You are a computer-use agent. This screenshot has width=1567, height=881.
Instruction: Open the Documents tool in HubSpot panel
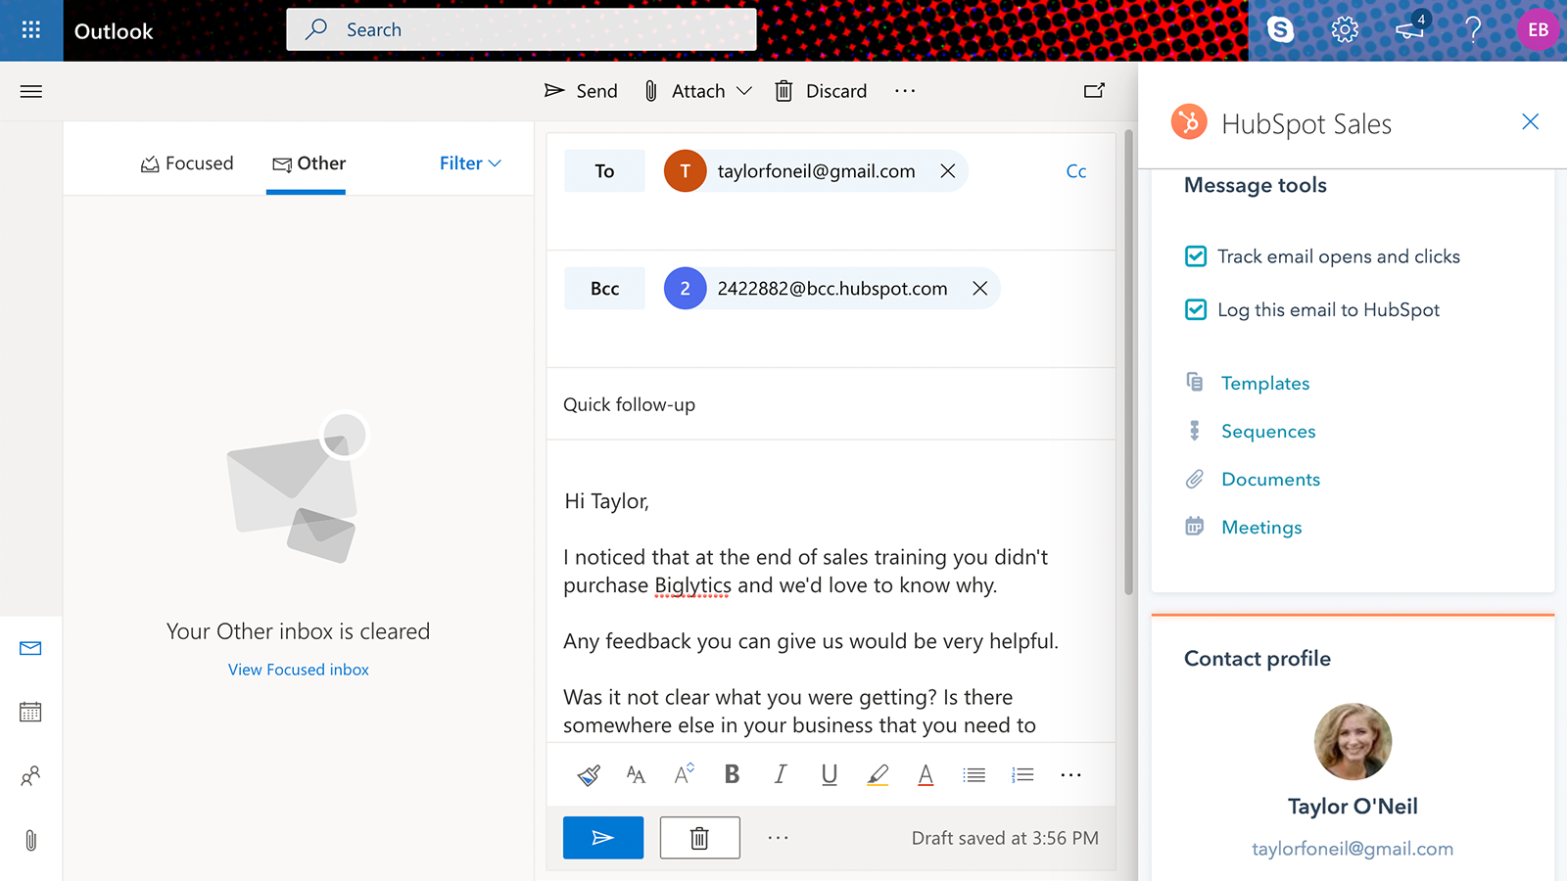point(1270,479)
